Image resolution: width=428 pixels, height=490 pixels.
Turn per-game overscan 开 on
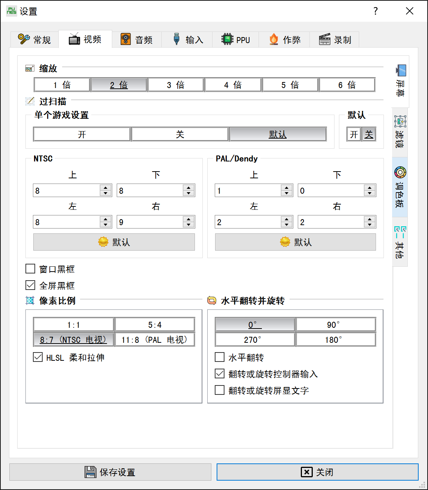click(82, 134)
